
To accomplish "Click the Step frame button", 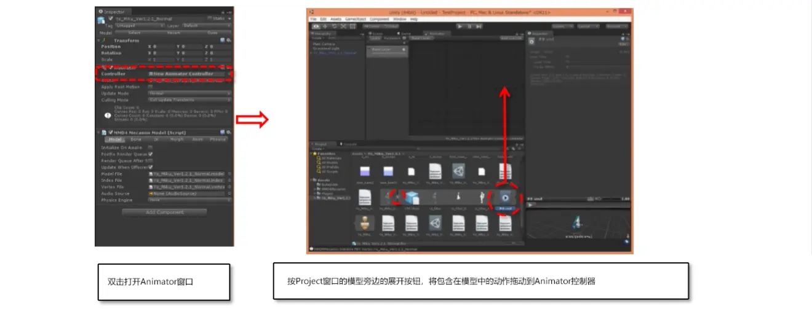I will 479,26.
